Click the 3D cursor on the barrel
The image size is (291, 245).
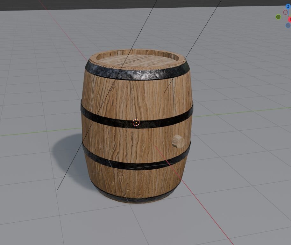click(x=136, y=123)
